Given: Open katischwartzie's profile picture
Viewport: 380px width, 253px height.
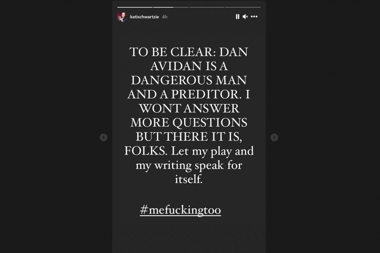Looking at the screenshot, I should 122,17.
